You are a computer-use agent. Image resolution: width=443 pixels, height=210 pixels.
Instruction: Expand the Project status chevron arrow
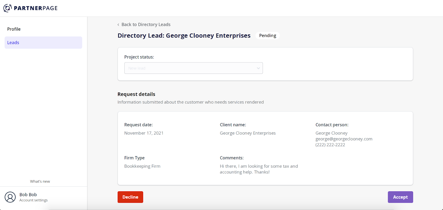point(258,68)
